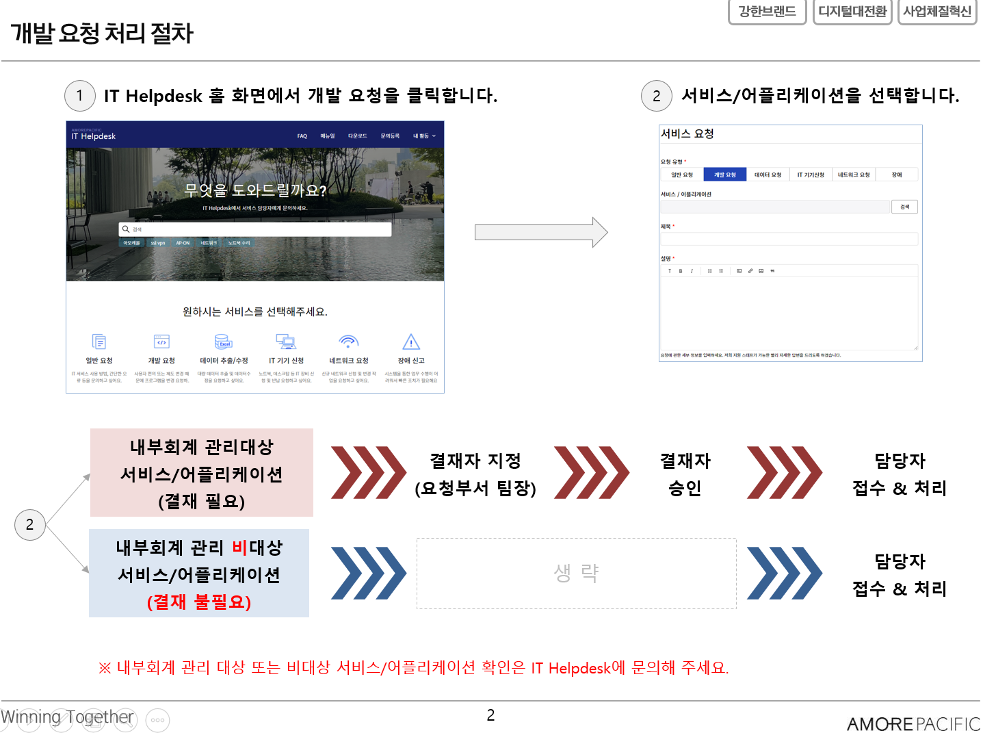The height and width of the screenshot is (733, 983).
Task: Click the 디지털대전환 tag at the top right
Action: (852, 12)
